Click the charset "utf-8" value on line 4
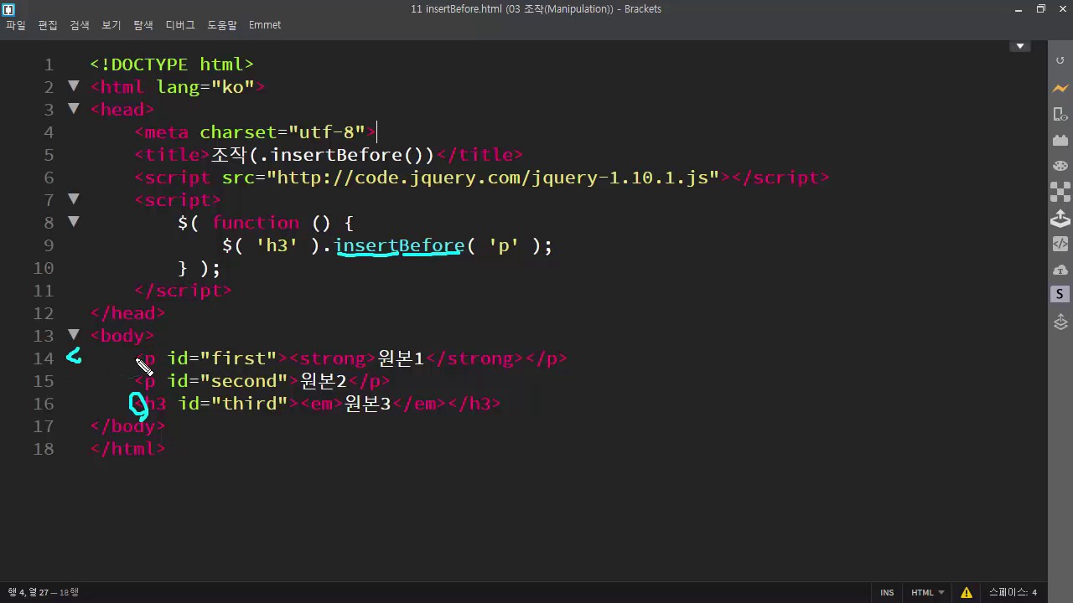This screenshot has height=603, width=1073. pyautogui.click(x=327, y=132)
